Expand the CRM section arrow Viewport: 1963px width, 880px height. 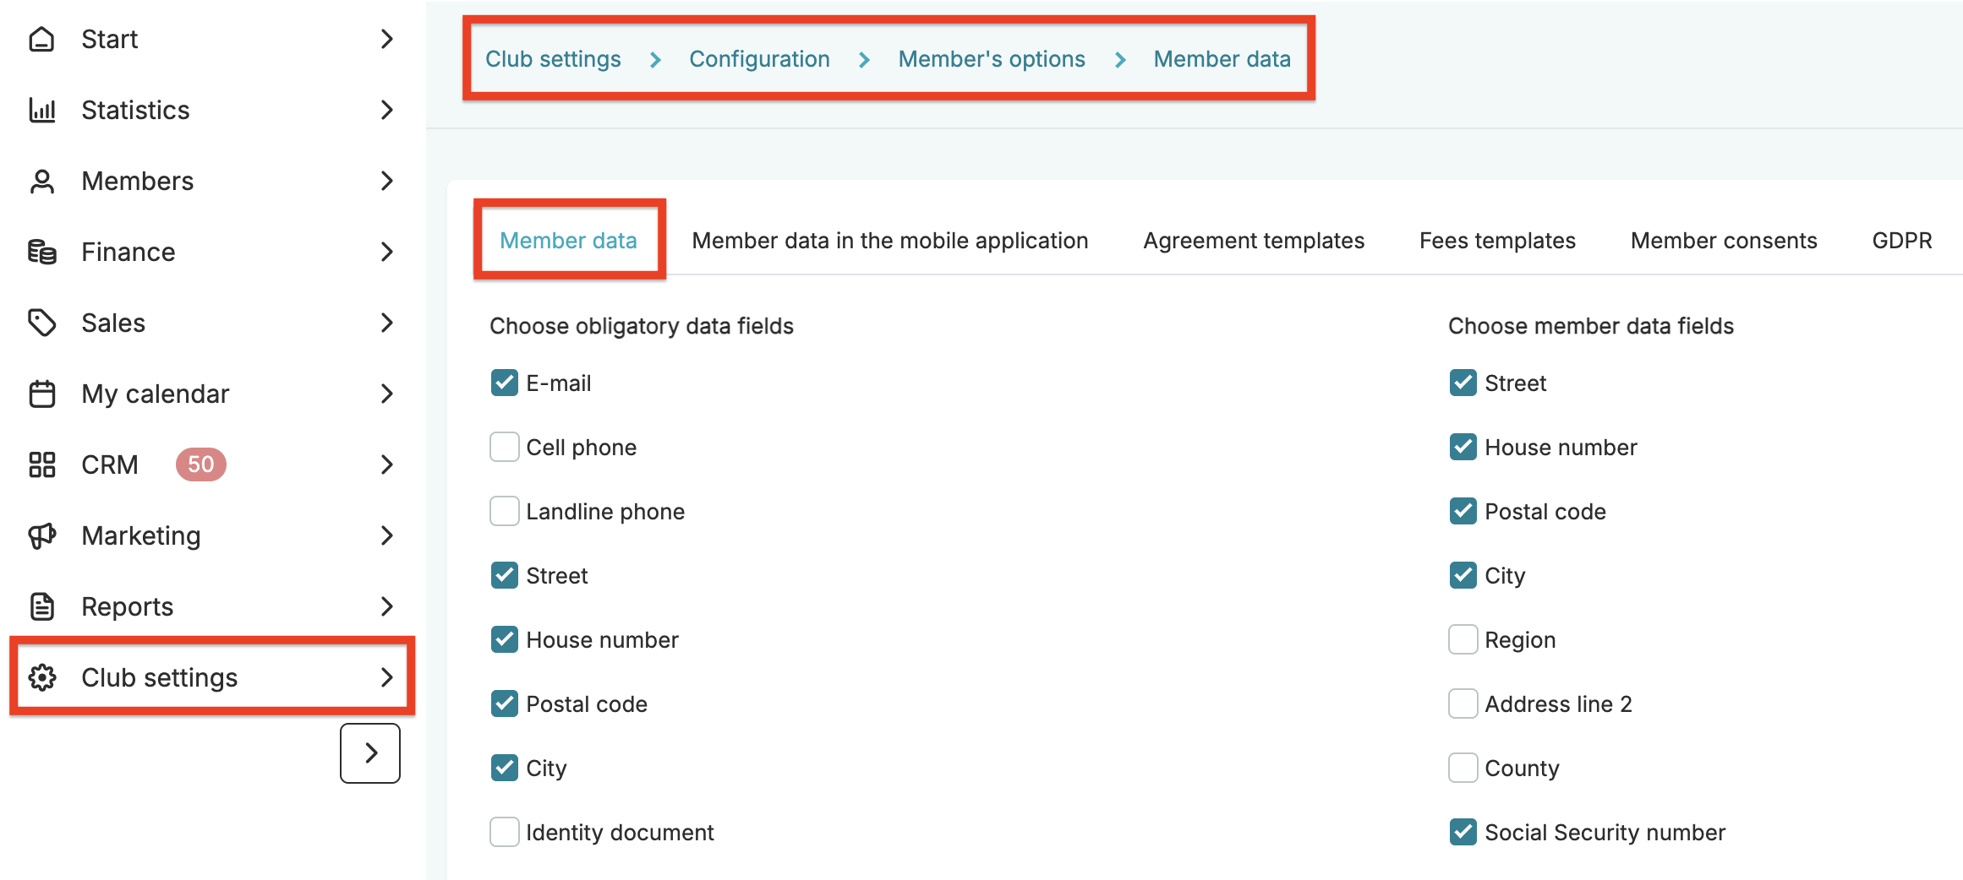[x=386, y=464]
